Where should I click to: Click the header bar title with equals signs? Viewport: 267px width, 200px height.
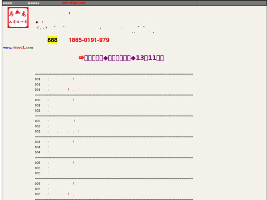(x=21, y=3)
